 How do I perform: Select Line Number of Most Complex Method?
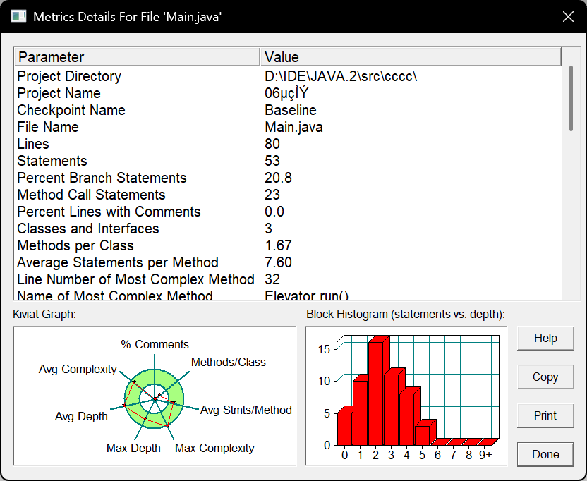(x=288, y=279)
